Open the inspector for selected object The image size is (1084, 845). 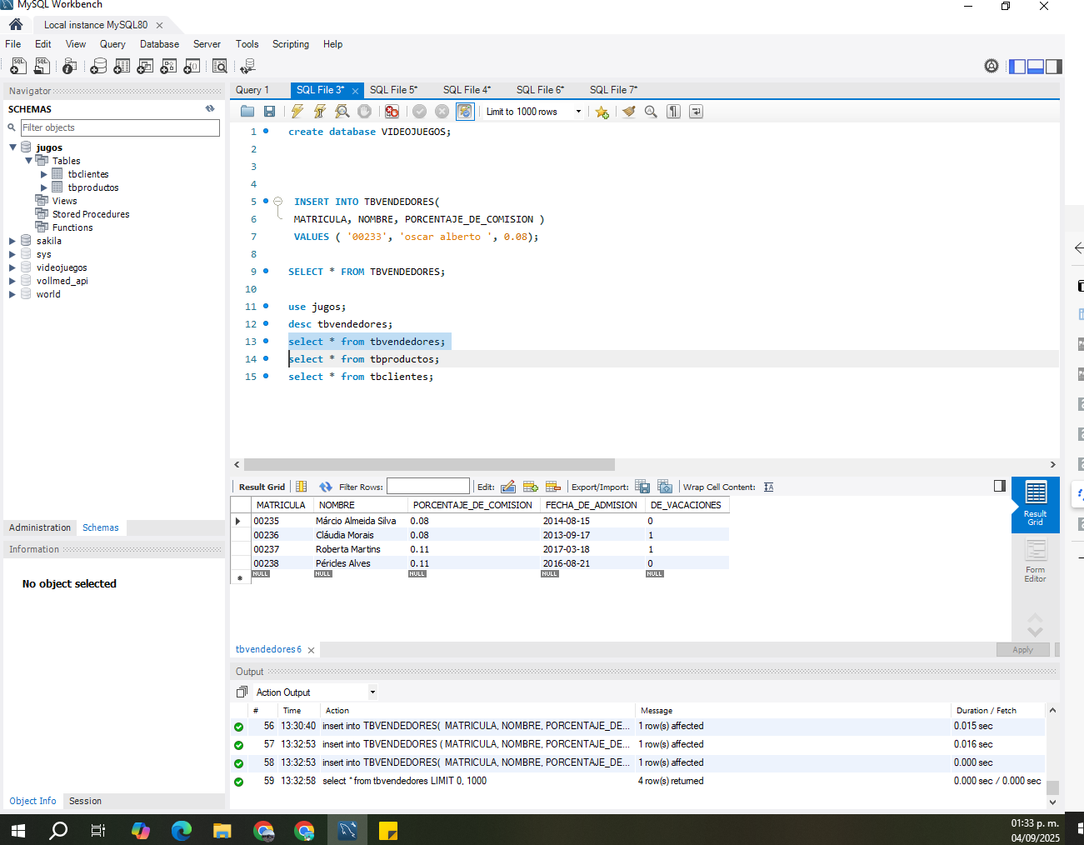click(70, 66)
